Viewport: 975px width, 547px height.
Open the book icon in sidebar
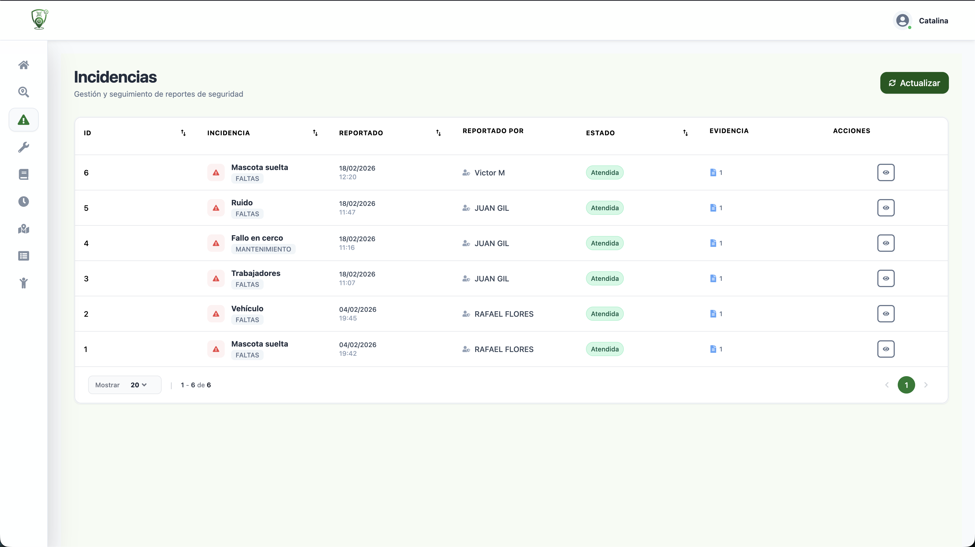pyautogui.click(x=23, y=174)
